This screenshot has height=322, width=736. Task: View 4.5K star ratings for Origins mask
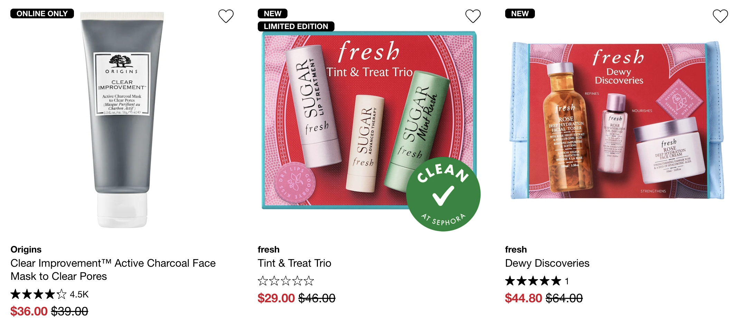point(49,294)
